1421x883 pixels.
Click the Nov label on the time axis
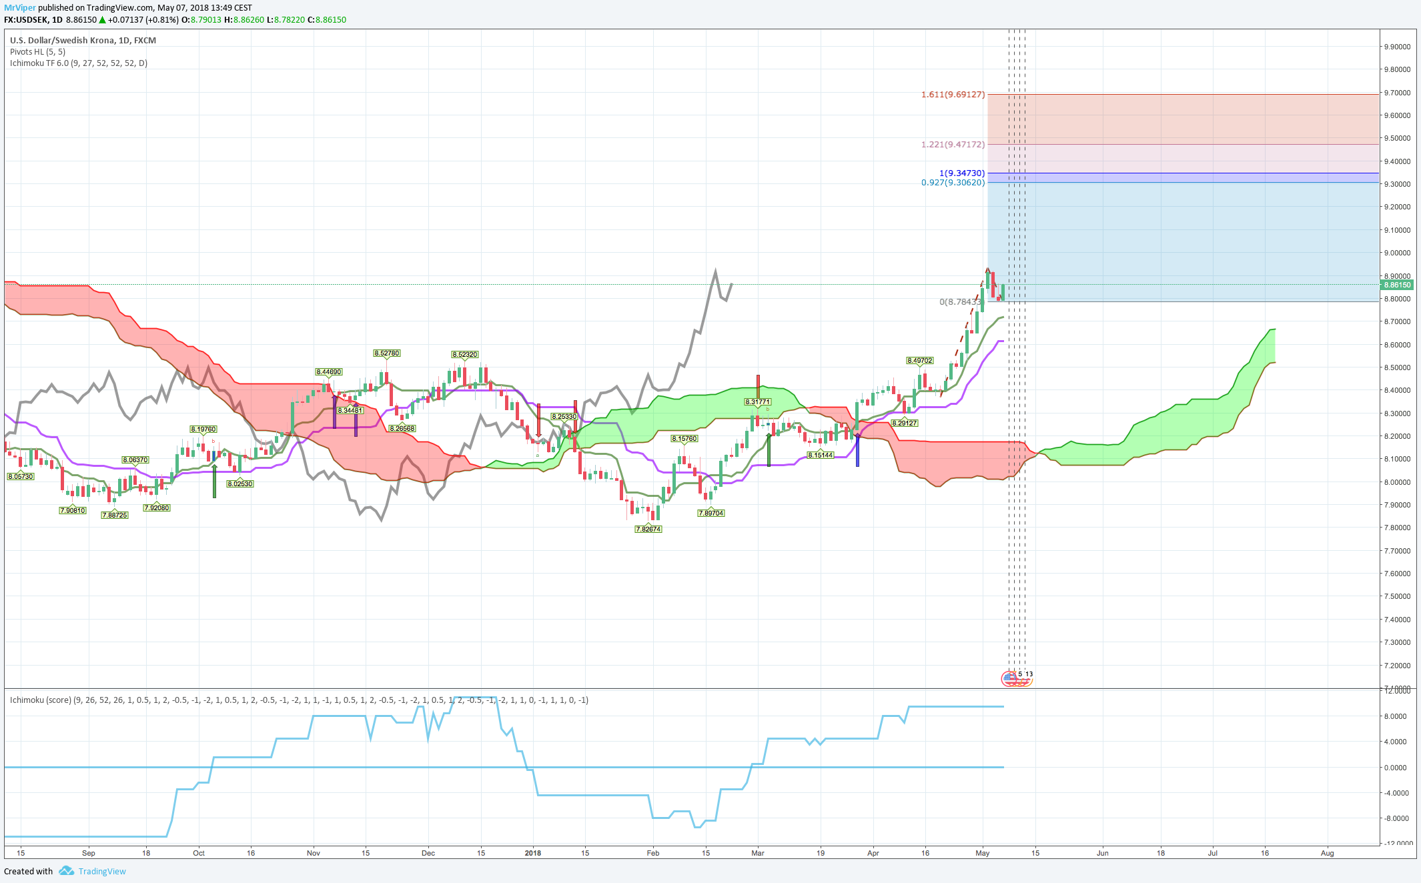pyautogui.click(x=314, y=853)
